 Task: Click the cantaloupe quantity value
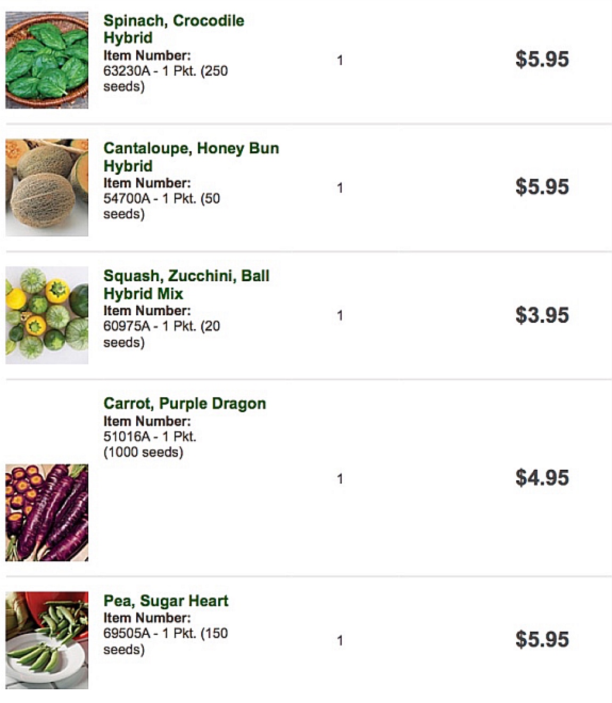pyautogui.click(x=340, y=188)
